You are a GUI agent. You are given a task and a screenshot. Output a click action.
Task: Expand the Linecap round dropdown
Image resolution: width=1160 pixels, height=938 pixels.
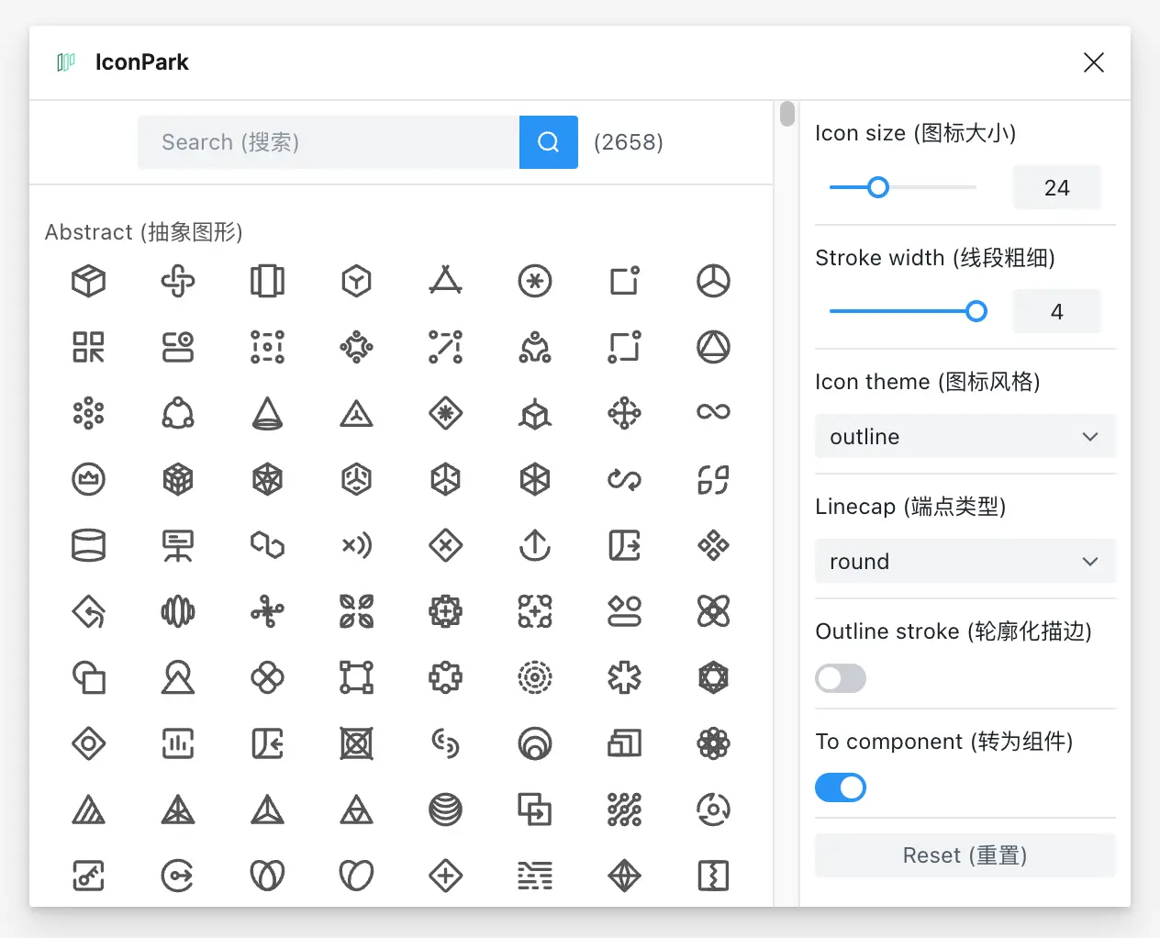(965, 562)
